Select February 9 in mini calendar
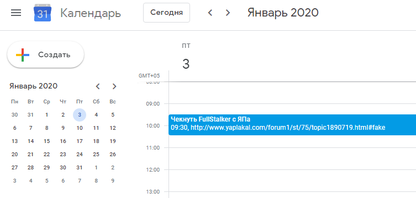416x198 pixels. (x=113, y=181)
